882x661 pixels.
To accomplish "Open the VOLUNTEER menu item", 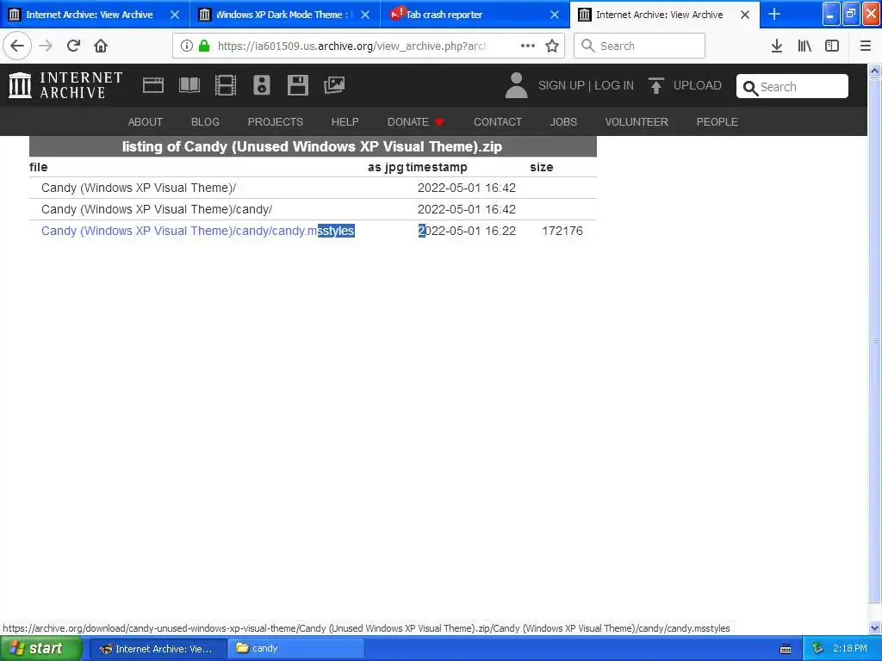I will [x=637, y=122].
